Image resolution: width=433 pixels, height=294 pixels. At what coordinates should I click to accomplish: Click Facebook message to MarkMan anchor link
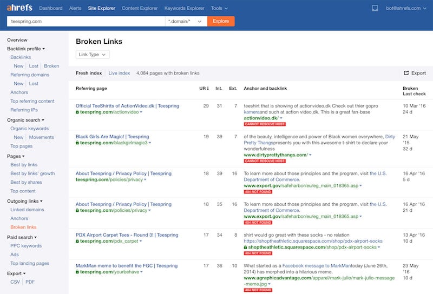pyautogui.click(x=317, y=265)
